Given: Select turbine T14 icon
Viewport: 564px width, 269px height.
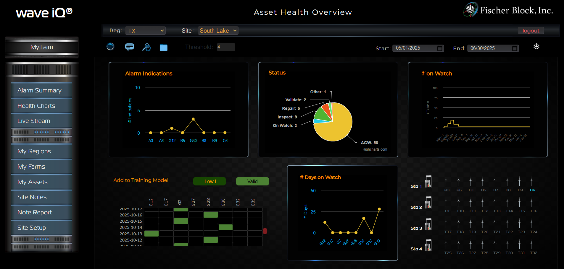Looking at the screenshot, I should pos(507,203).
